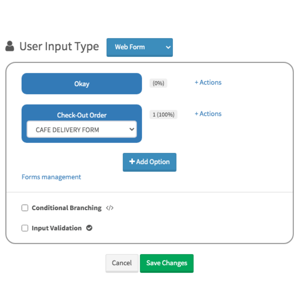The width and height of the screenshot is (300, 300).
Task: Click the user icon beside User Input Type
Action: [10, 46]
